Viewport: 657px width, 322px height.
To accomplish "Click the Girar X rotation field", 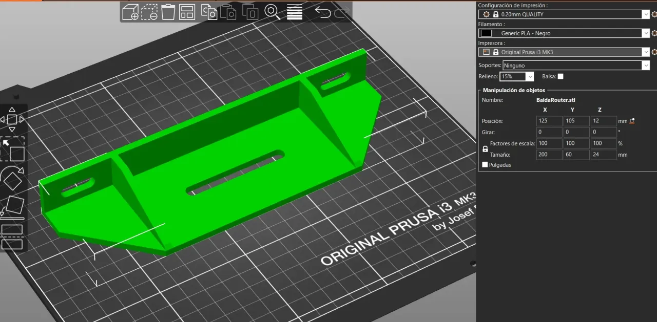I will pyautogui.click(x=549, y=132).
